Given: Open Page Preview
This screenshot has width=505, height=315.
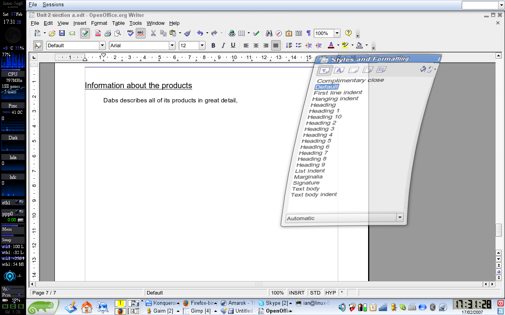Looking at the screenshot, I should [117, 33].
